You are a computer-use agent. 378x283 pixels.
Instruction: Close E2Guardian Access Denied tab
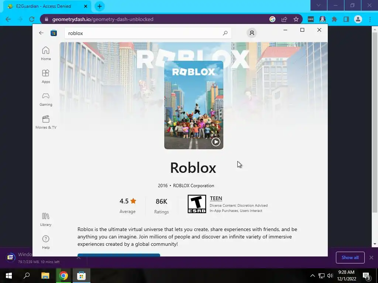(x=86, y=6)
